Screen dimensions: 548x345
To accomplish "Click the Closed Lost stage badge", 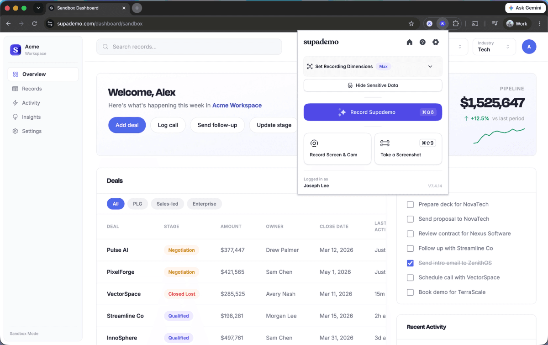I will coord(182,294).
